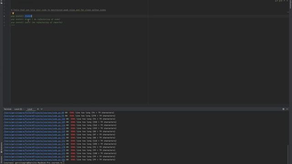Select the active Local terminal tab
292x164 pixels.
point(30,109)
